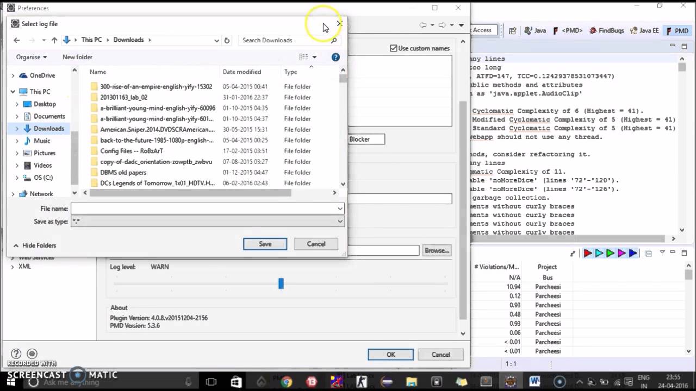
Task: Click the link-with-editor arrows icon in violations panel
Action: click(573, 254)
